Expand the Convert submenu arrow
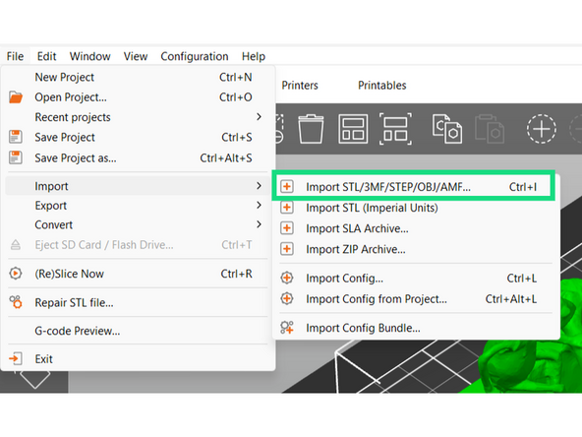The width and height of the screenshot is (582, 437). [x=259, y=224]
